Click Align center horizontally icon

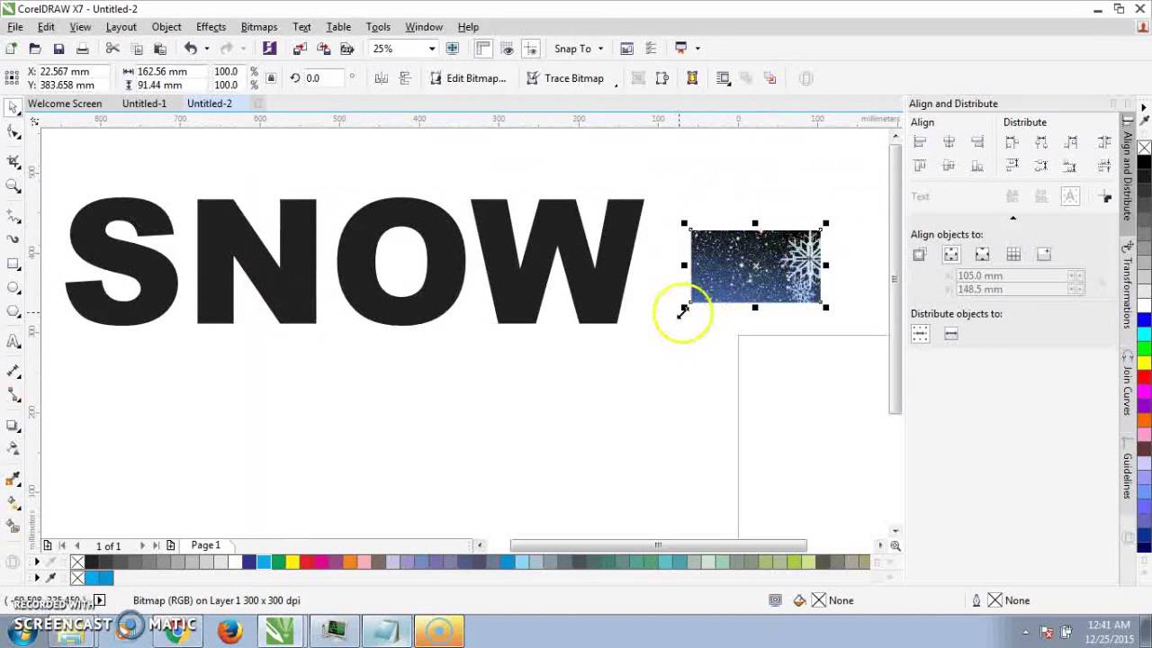pyautogui.click(x=949, y=142)
